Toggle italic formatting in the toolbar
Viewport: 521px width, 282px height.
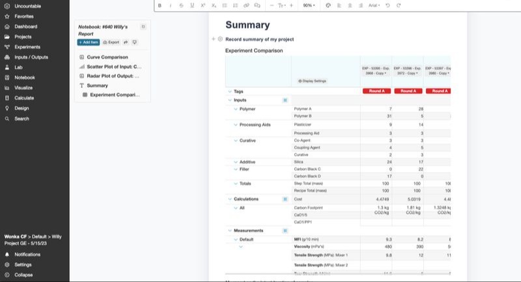(170, 5)
